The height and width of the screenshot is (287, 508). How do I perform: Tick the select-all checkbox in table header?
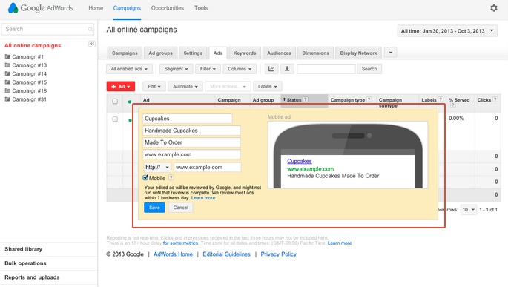tap(115, 101)
